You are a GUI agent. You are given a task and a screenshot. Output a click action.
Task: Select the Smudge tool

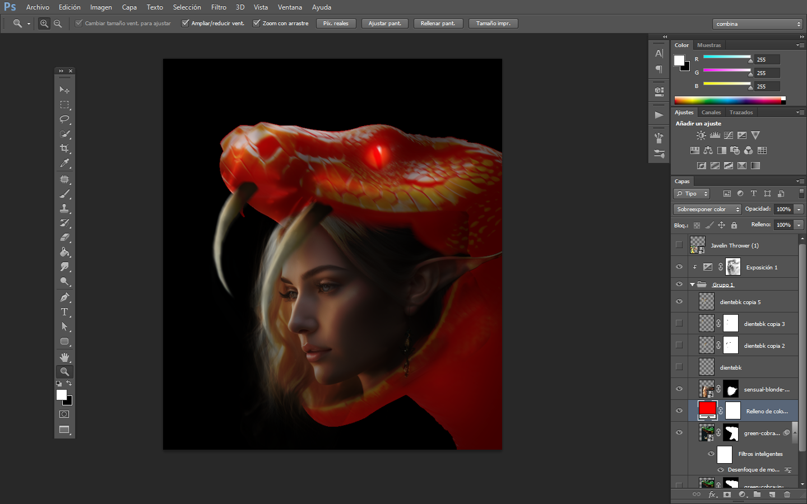(x=64, y=267)
